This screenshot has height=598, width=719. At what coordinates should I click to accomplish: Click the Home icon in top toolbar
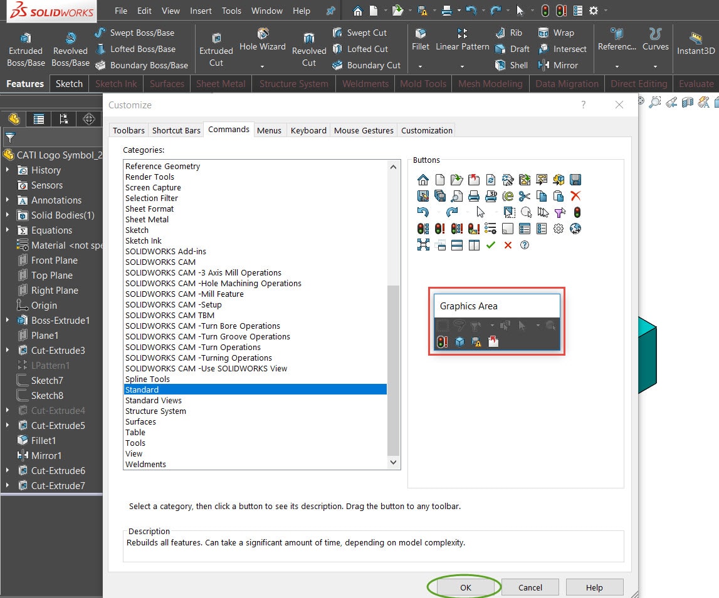coord(358,11)
